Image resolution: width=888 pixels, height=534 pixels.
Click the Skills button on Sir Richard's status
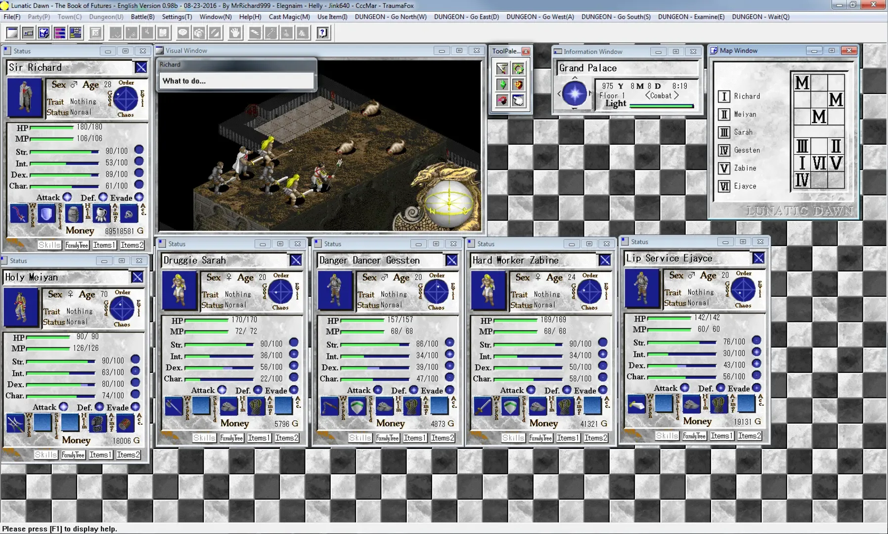pos(49,245)
